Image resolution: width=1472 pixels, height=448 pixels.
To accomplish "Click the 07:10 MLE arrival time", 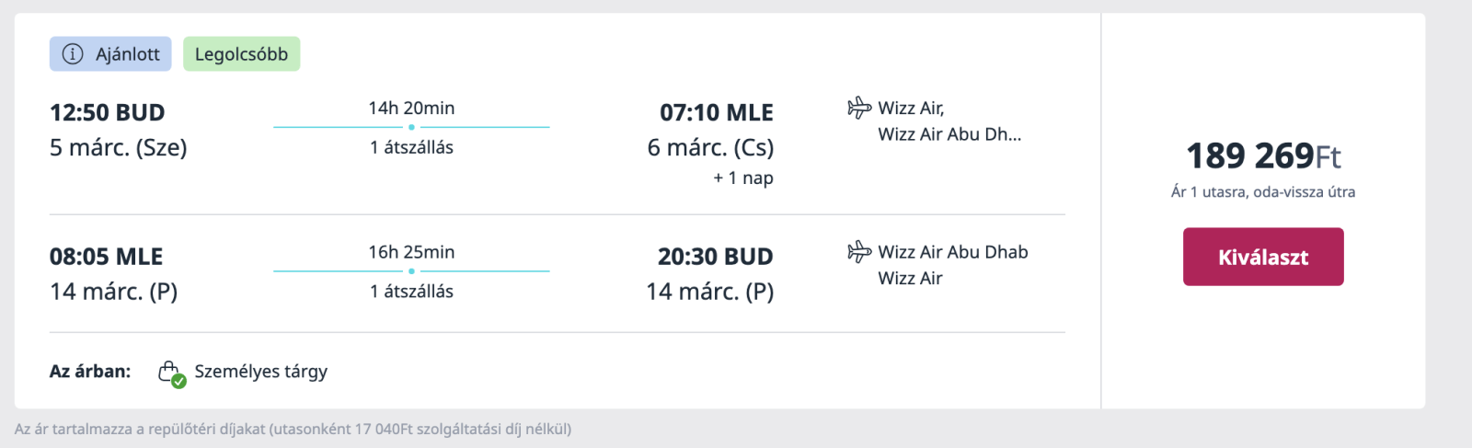I will 717,113.
